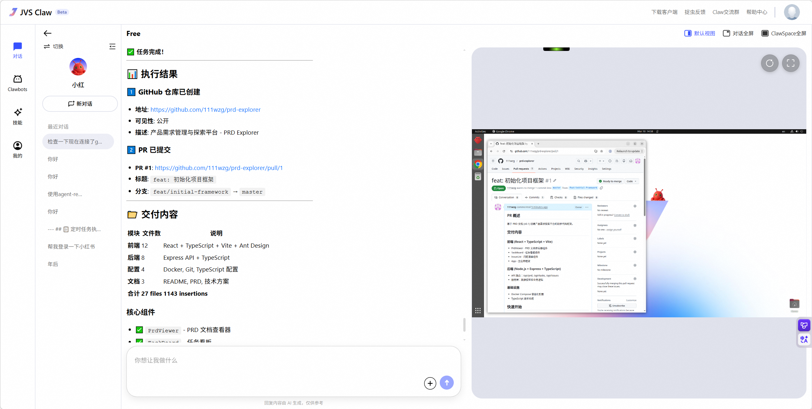Enter fullscreen for the ClawSpace preview
This screenshot has height=409, width=812.
click(791, 63)
